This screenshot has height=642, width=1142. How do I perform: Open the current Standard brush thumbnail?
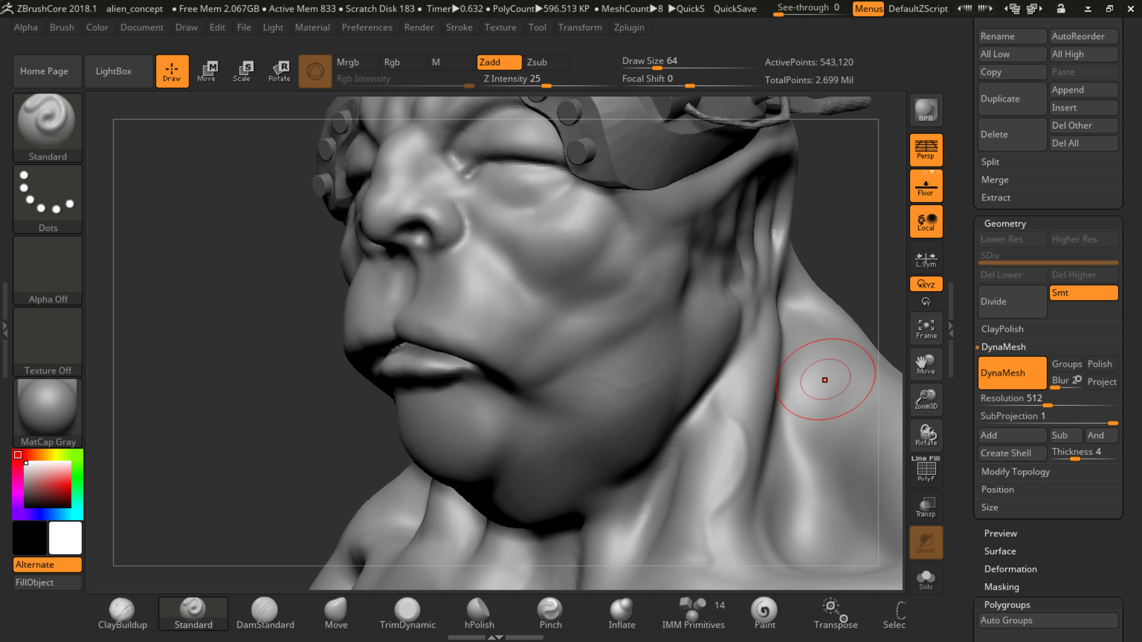[48, 127]
